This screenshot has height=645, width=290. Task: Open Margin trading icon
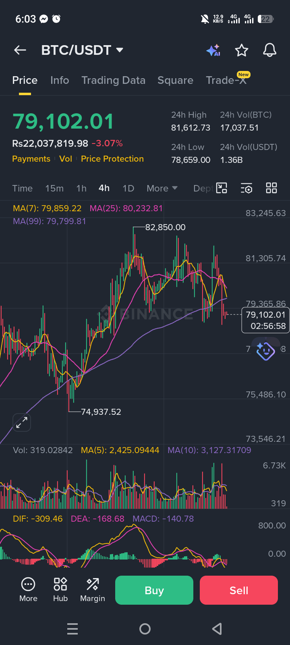(93, 590)
